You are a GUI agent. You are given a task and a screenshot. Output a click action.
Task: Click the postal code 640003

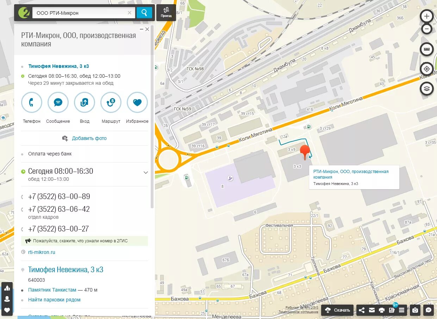tap(37, 280)
